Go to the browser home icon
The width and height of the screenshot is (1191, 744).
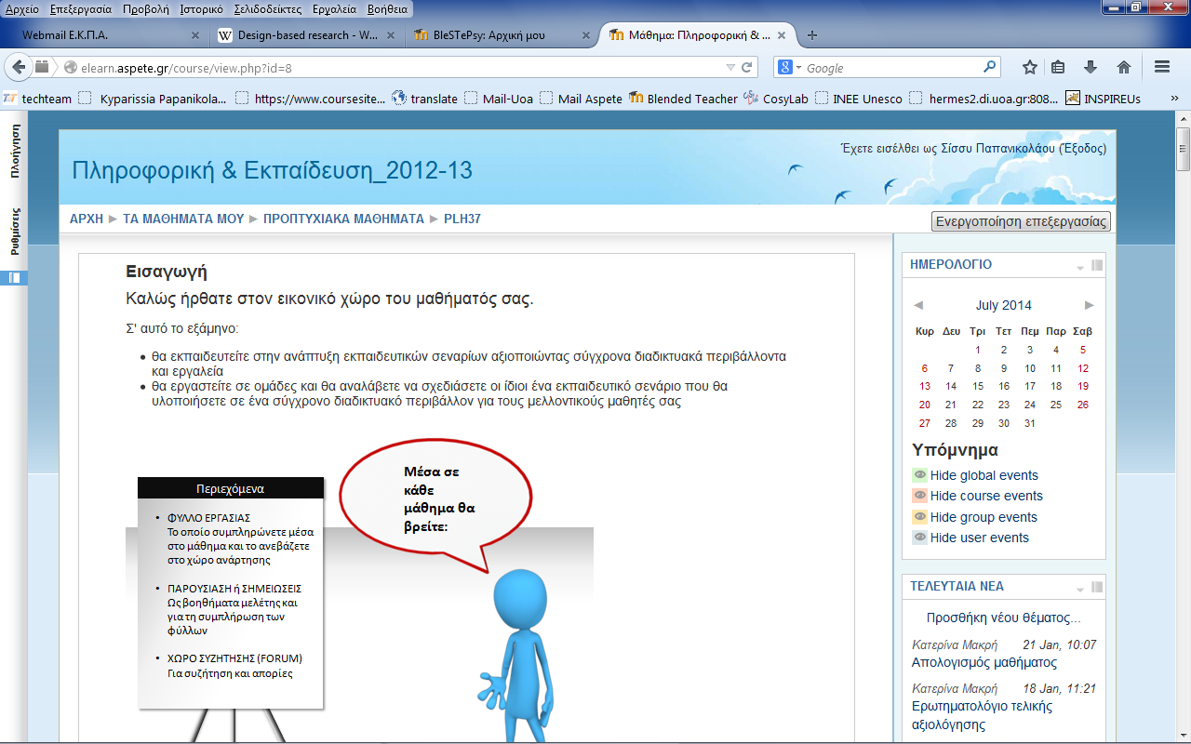(1124, 67)
